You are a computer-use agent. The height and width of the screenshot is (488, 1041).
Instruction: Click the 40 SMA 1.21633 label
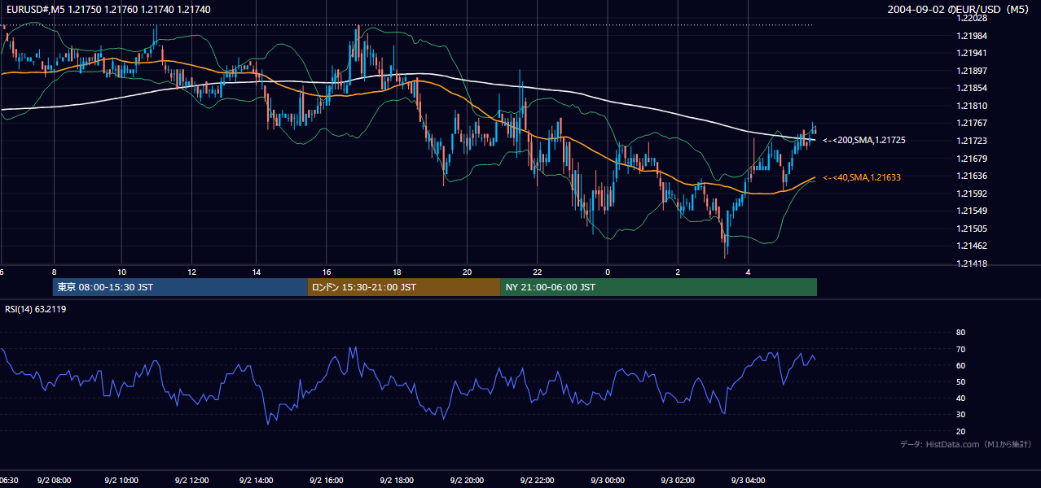862,177
